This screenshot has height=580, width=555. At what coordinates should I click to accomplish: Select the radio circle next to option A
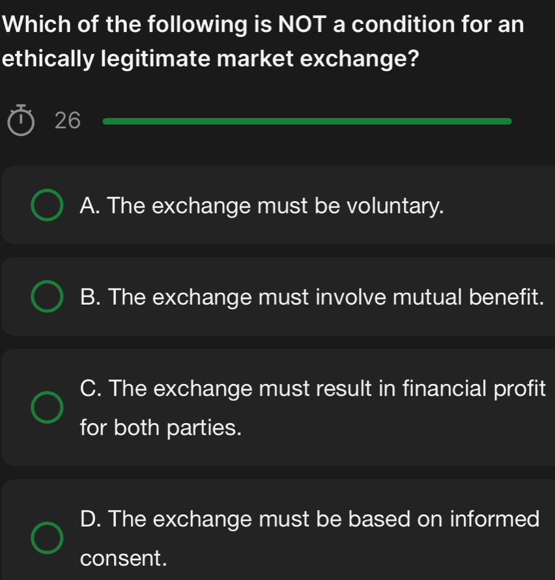coord(46,205)
